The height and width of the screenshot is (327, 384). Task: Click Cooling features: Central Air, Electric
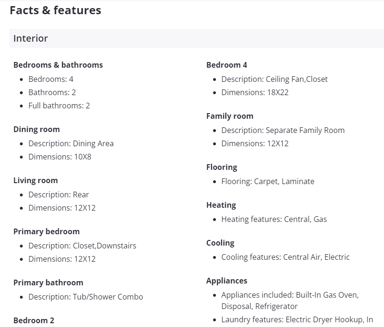285,257
